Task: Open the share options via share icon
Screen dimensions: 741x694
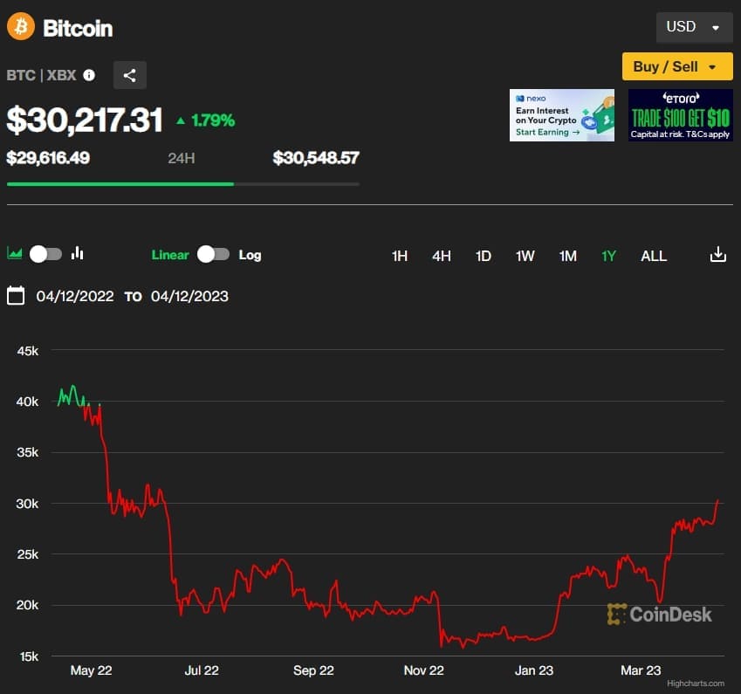Action: 129,75
